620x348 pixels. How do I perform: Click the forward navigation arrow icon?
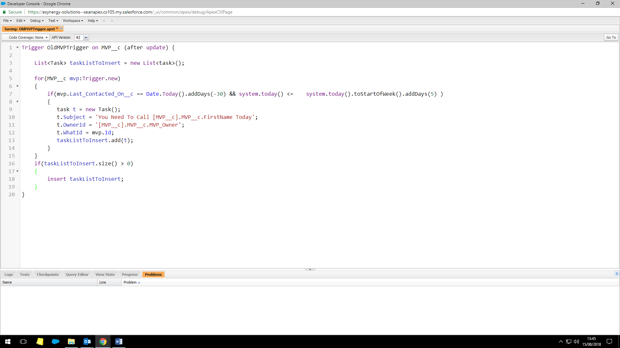[x=112, y=21]
